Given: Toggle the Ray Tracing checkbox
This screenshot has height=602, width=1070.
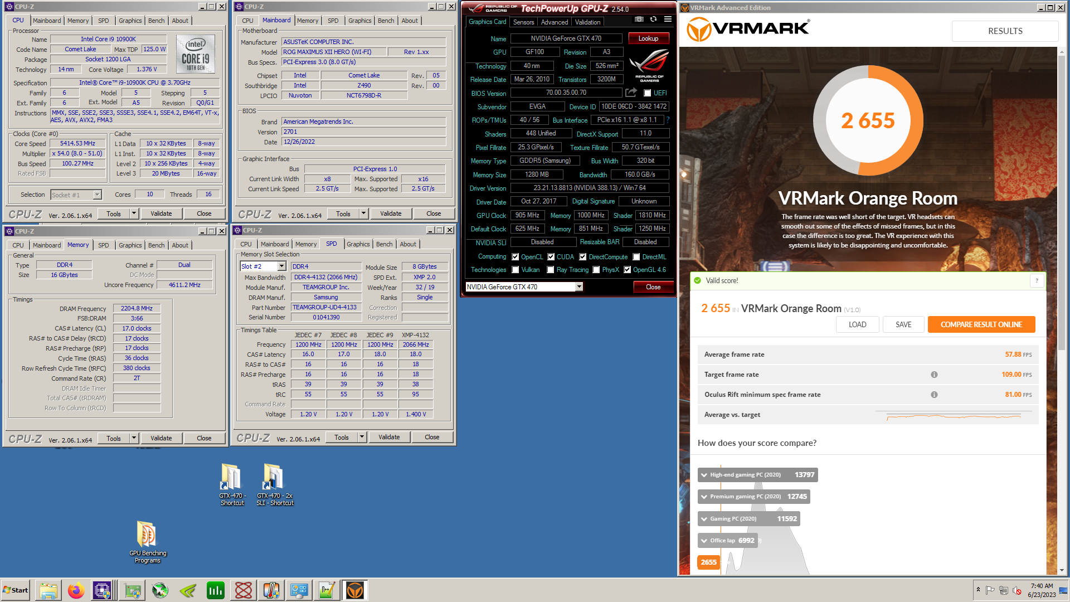Looking at the screenshot, I should point(551,270).
